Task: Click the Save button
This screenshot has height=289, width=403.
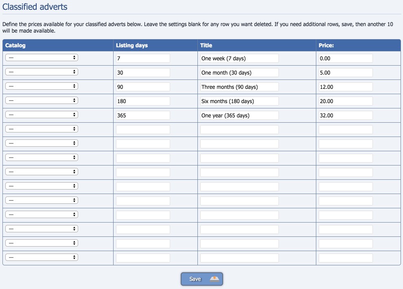Action: point(202,279)
